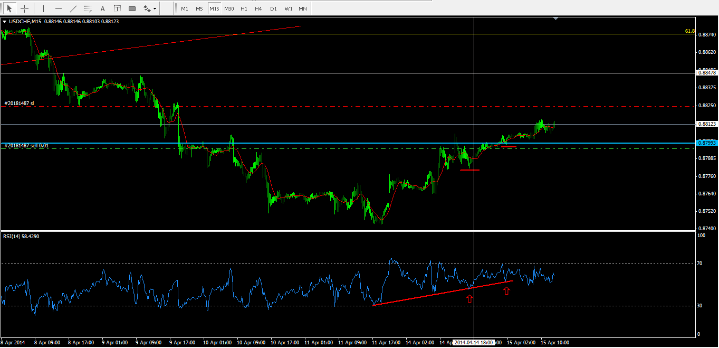719x348 pixels.
Task: Switch chart to H1 timeframe
Action: coord(243,9)
